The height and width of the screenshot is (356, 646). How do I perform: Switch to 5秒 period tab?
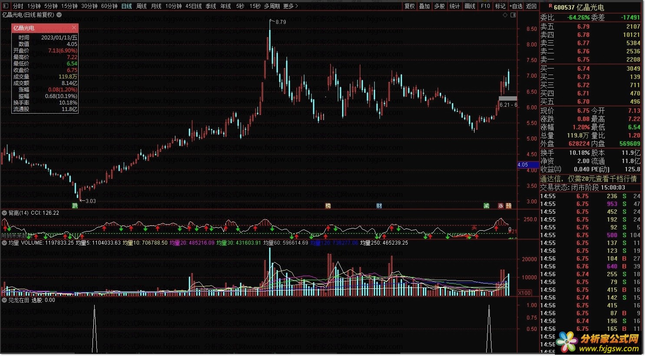(x=240, y=6)
